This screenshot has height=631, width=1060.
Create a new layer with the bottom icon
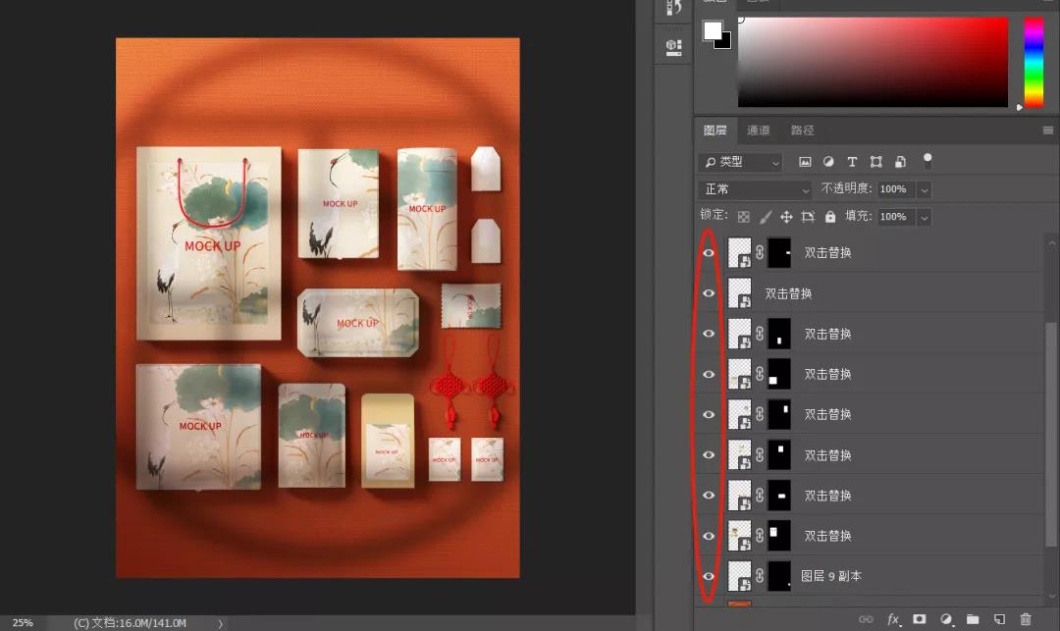[x=999, y=619]
